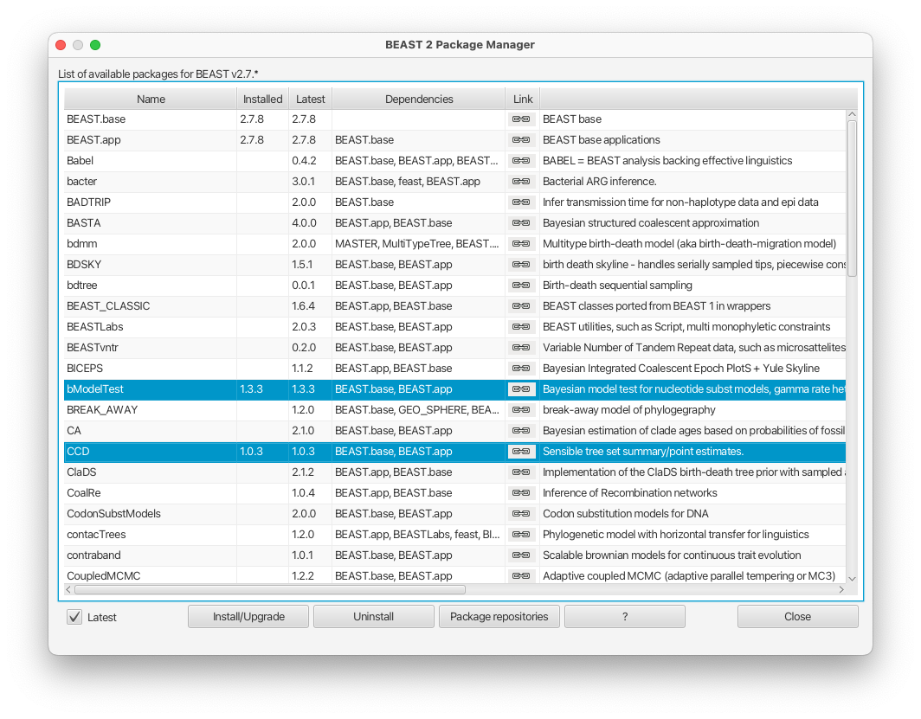Viewport: 921px width, 719px height.
Task: Click 'Bacterial ARG inference.' description
Action: (x=600, y=182)
